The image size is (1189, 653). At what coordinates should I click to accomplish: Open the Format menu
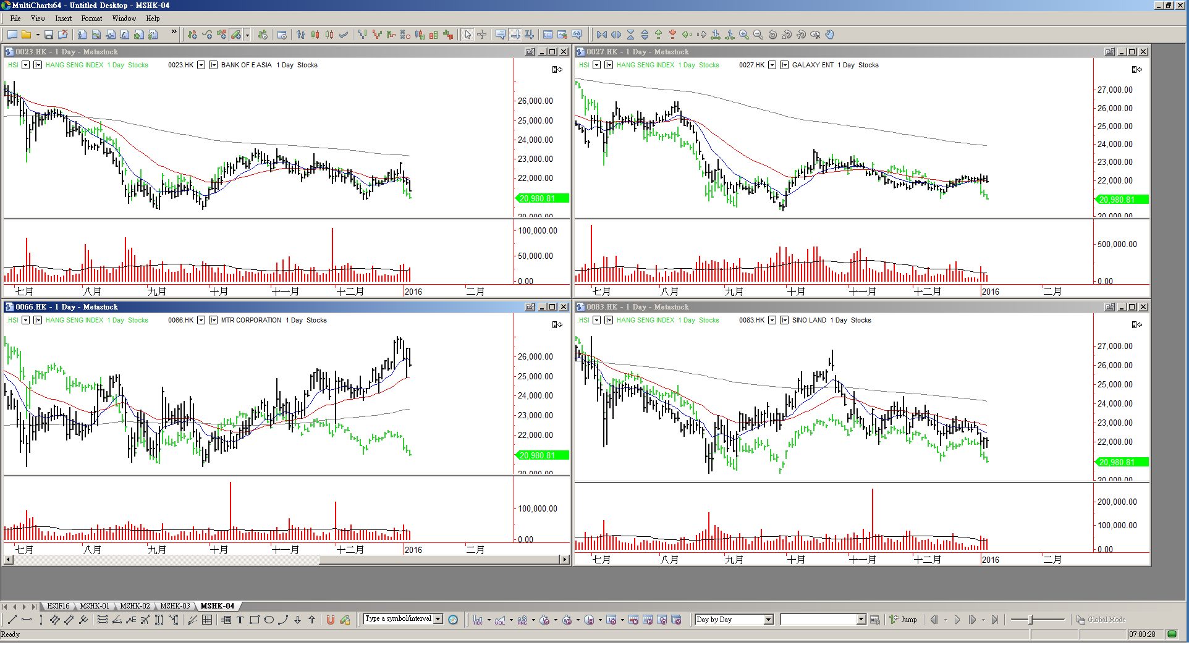point(91,19)
